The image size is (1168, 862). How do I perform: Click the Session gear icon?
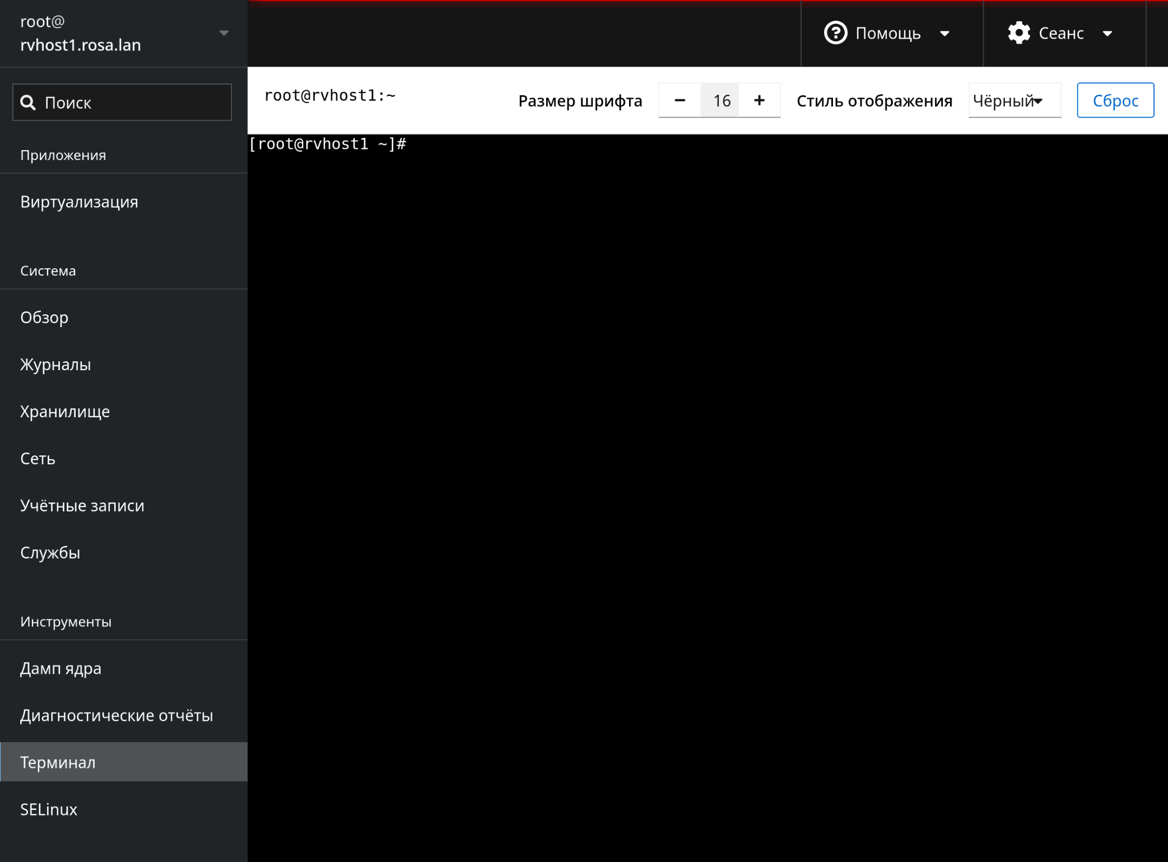[1018, 33]
